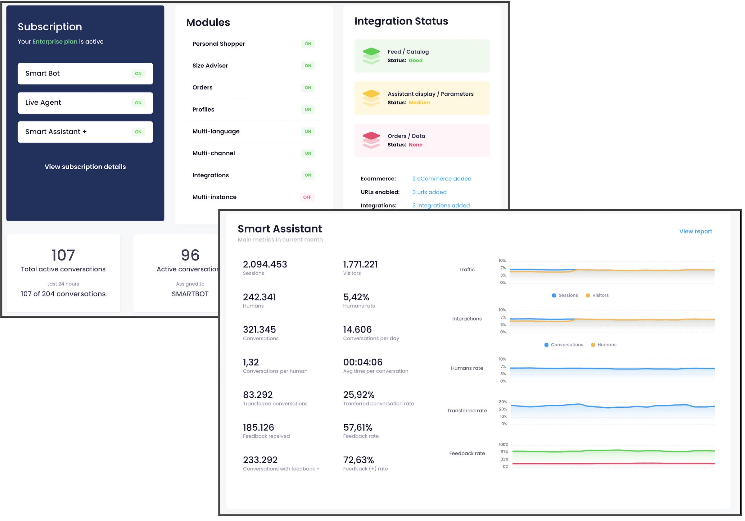Click the 00:04:06 Avg time value
Image resolution: width=745 pixels, height=521 pixels.
coord(363,362)
